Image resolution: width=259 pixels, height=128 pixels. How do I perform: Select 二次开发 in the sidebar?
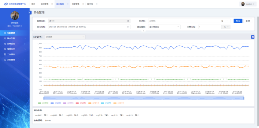pyautogui.click(x=11, y=54)
